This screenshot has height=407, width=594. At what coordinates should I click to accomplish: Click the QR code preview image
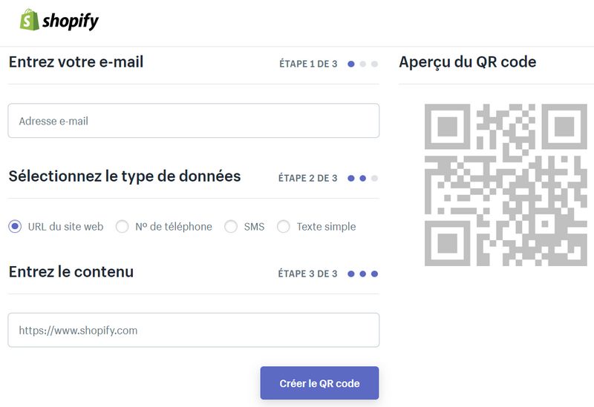[x=506, y=185]
